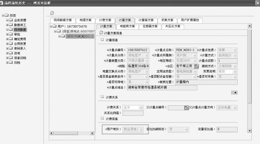Switch to the 电能表方案 sub-tab

[x=127, y=26]
